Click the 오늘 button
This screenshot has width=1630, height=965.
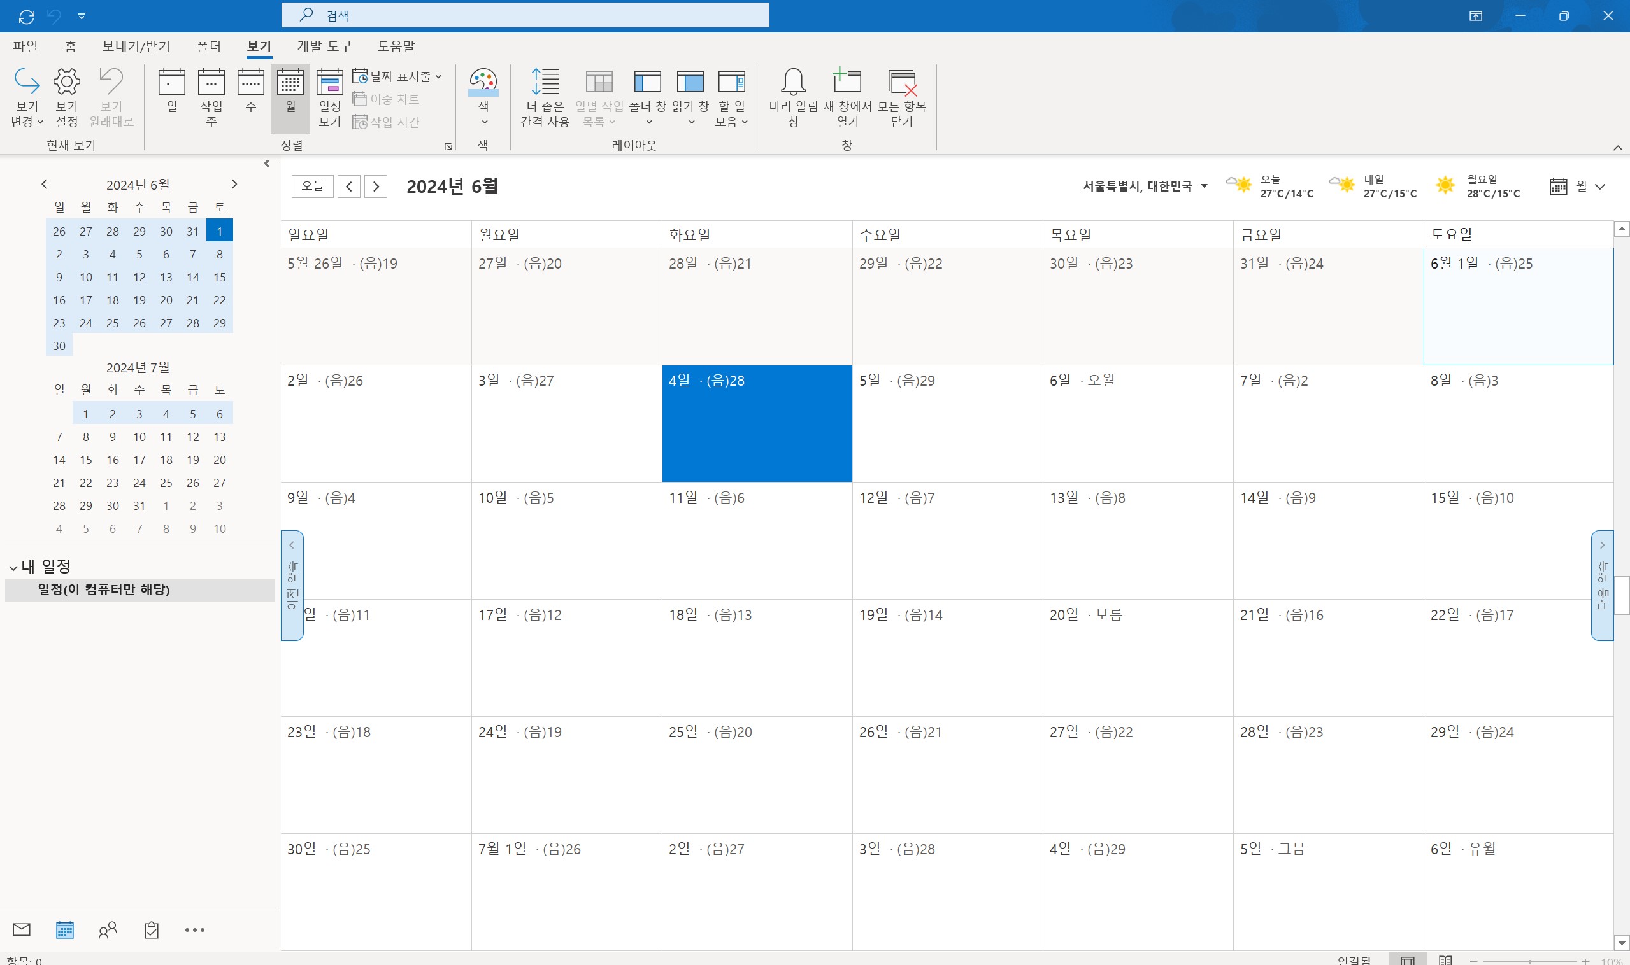tap(312, 186)
